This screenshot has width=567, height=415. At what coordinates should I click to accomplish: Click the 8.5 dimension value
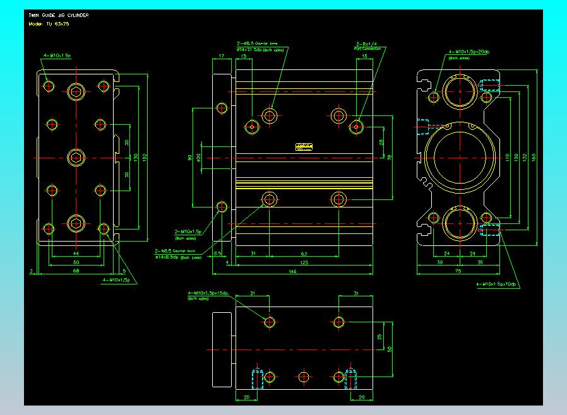217,254
